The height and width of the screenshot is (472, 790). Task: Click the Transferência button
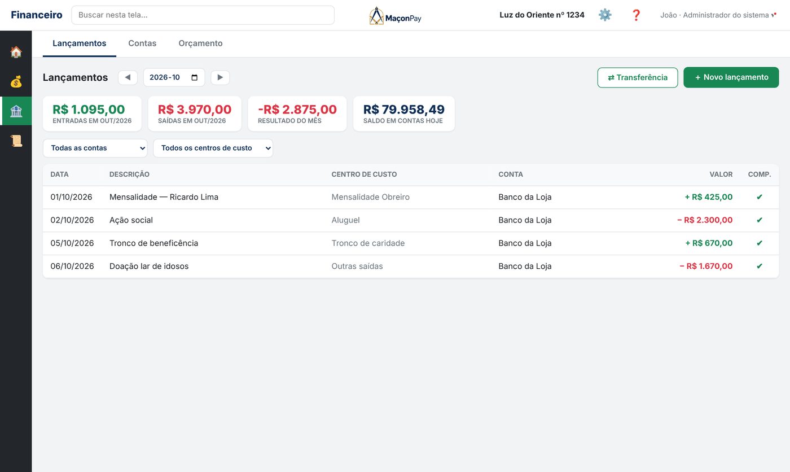click(x=638, y=77)
